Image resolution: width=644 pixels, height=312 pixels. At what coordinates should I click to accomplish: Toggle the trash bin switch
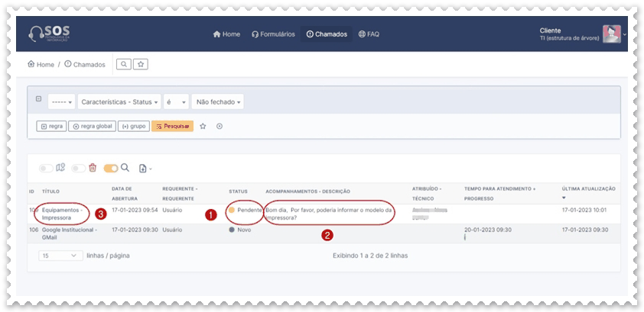[x=79, y=168]
